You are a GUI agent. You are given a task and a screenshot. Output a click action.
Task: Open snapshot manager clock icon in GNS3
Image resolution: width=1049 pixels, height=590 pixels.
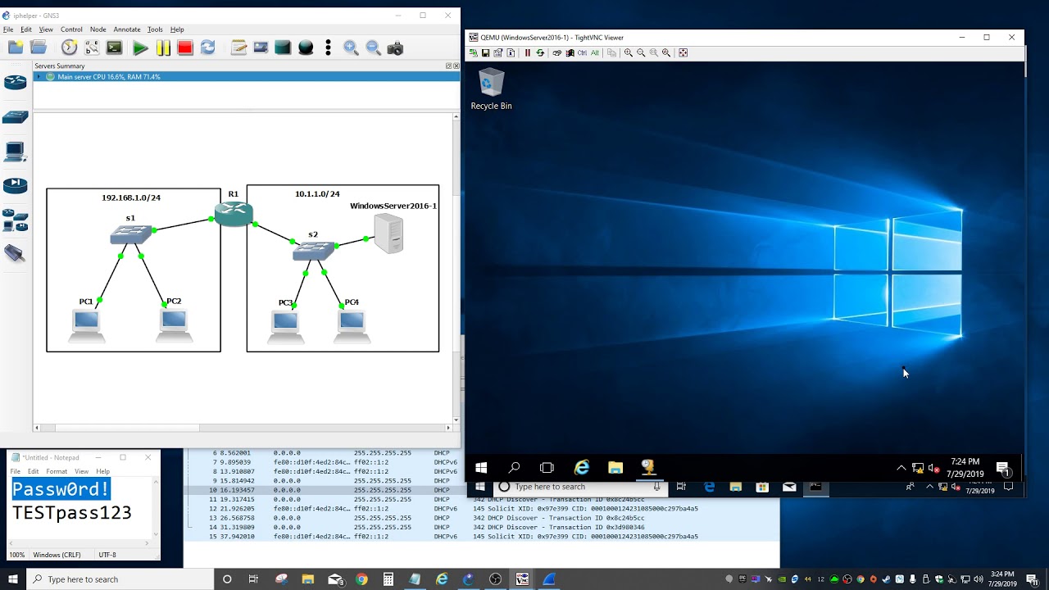tap(69, 48)
